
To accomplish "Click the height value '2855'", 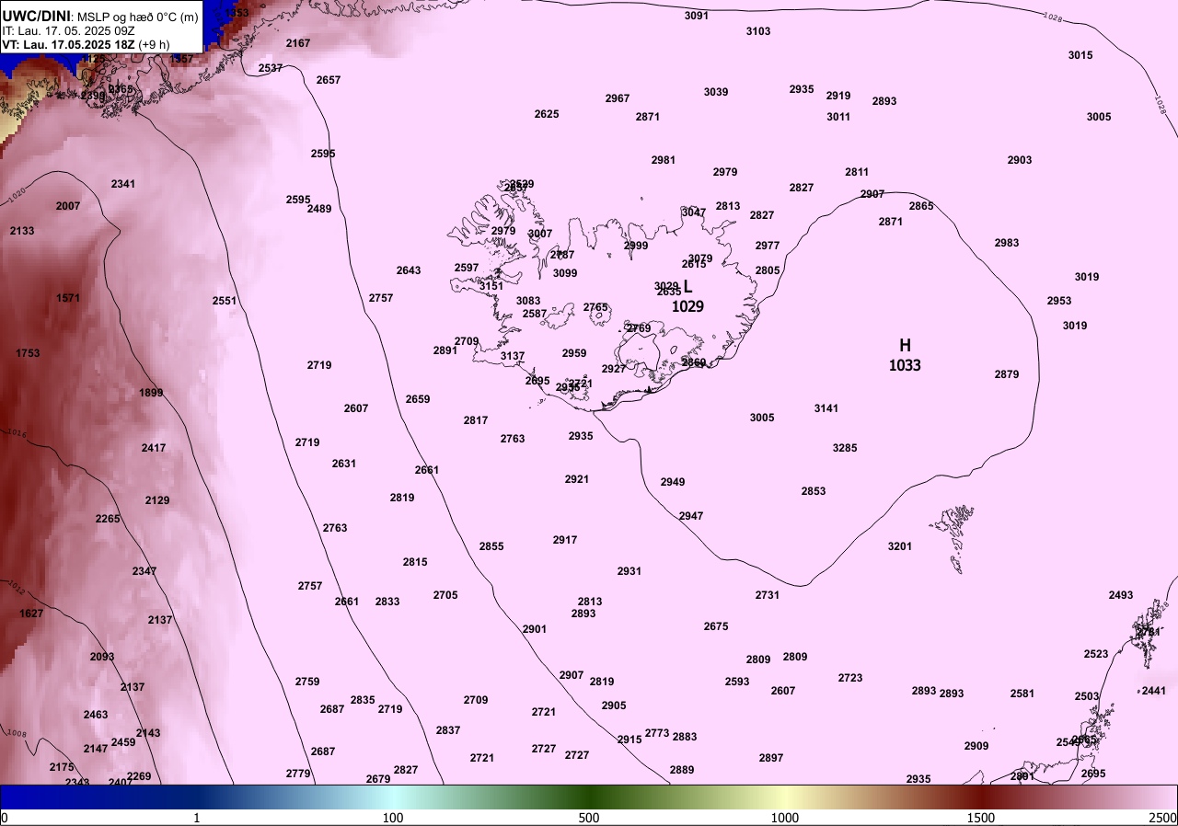I will coord(491,546).
